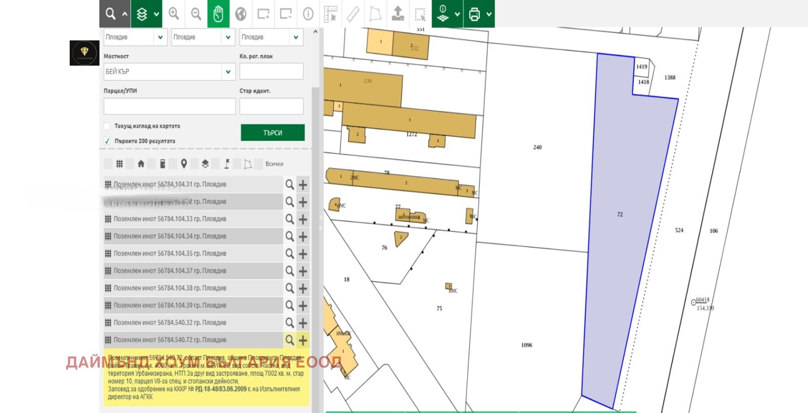Filter results by building house icon
The height and width of the screenshot is (413, 808).
(141, 164)
